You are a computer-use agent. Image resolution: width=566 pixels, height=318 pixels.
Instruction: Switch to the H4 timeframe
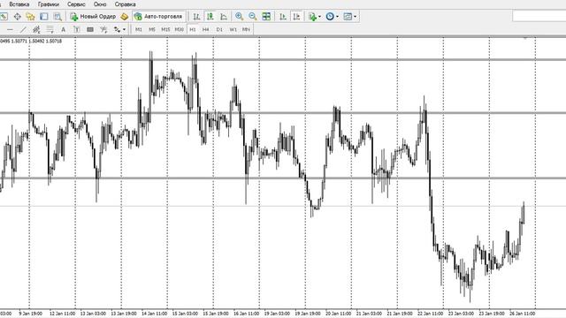[x=206, y=29]
